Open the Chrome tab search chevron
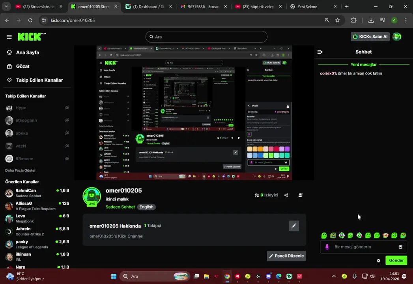Image resolution: width=413 pixels, height=284 pixels. (6, 7)
